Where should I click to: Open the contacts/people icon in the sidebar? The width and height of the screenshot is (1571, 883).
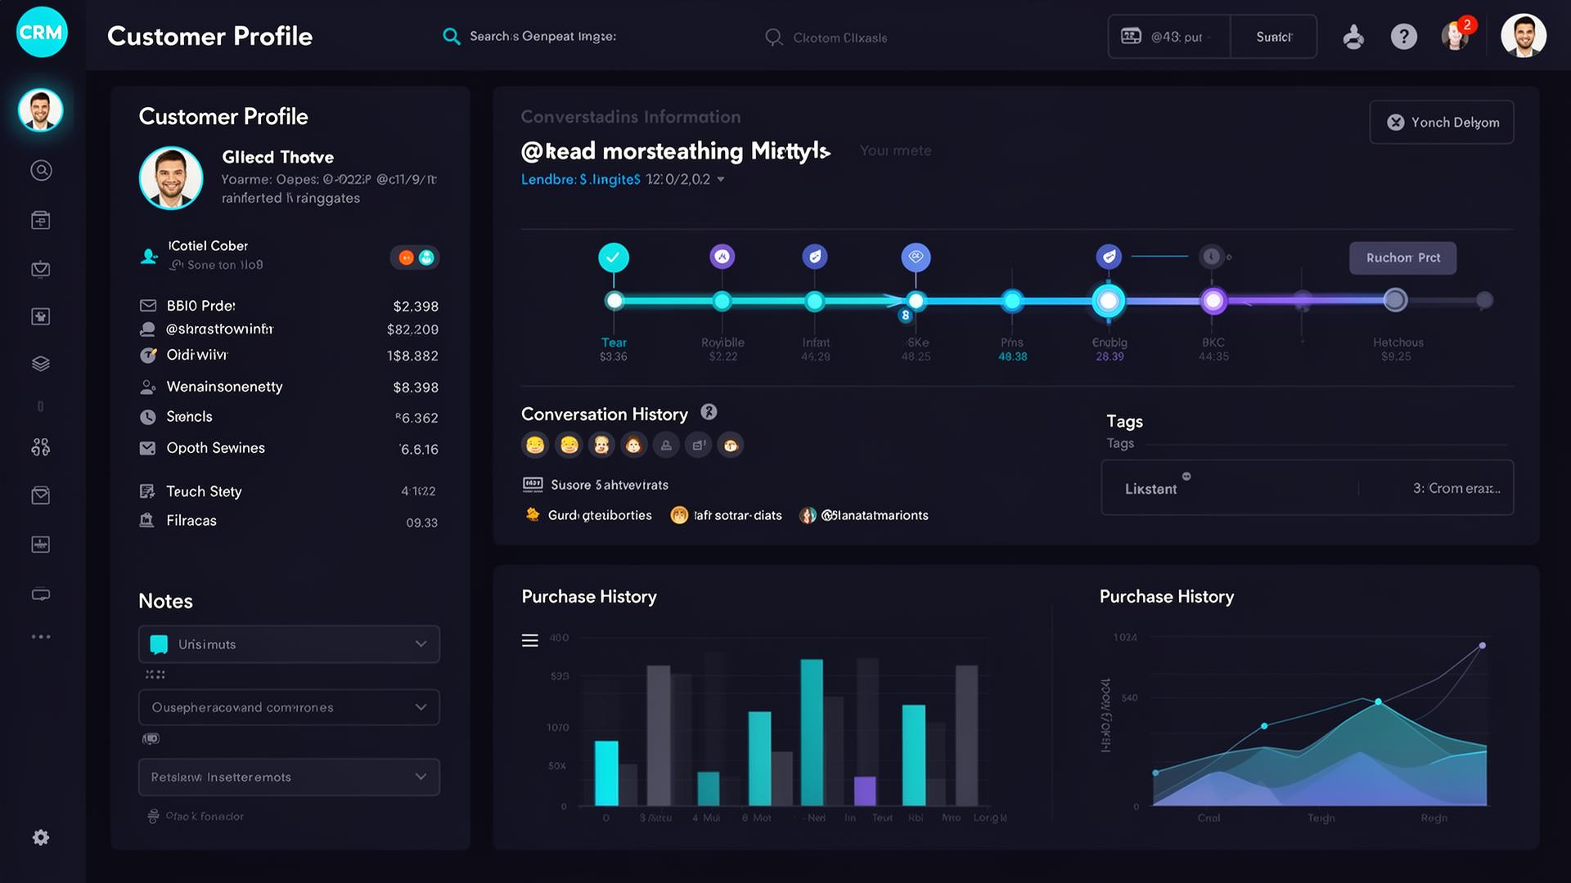(x=40, y=446)
